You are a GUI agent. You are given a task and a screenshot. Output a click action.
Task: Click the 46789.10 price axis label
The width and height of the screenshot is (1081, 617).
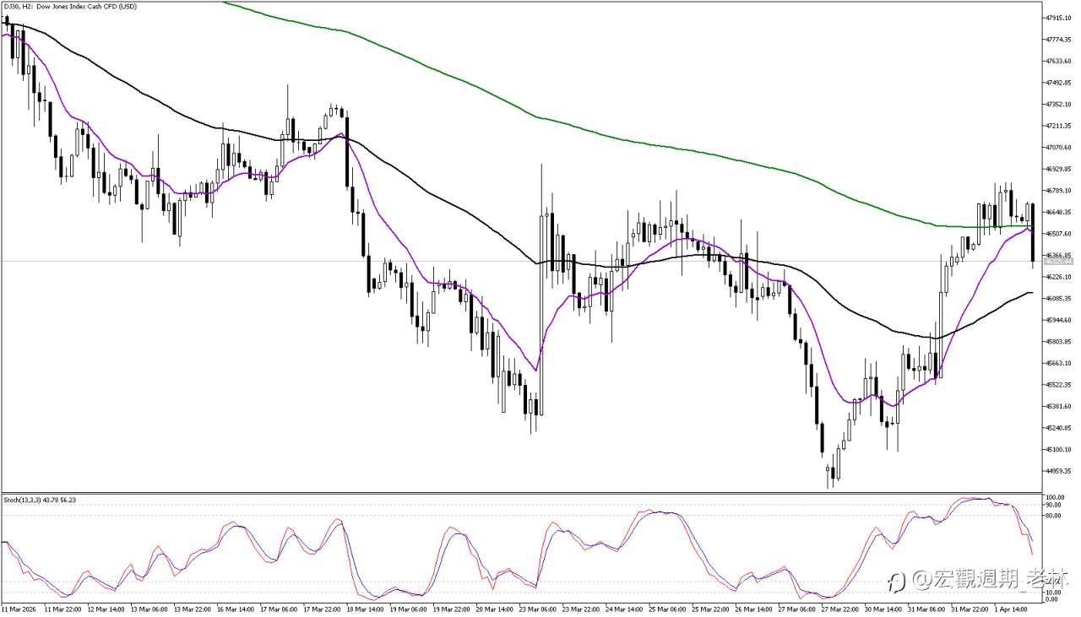coord(1059,191)
